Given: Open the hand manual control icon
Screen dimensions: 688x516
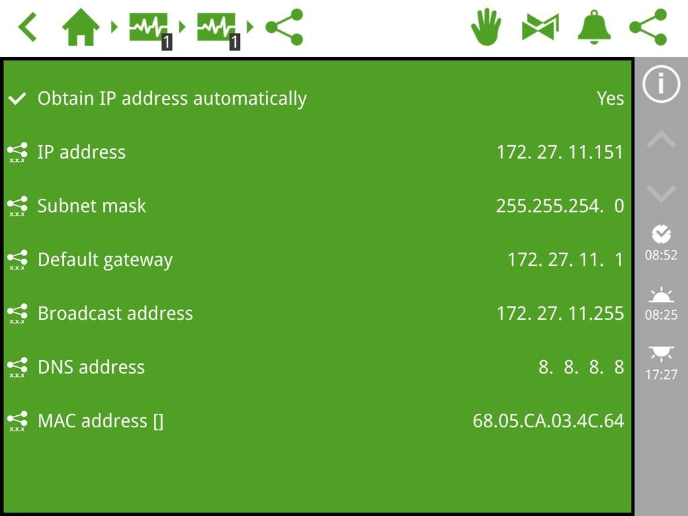Looking at the screenshot, I should coord(486,27).
